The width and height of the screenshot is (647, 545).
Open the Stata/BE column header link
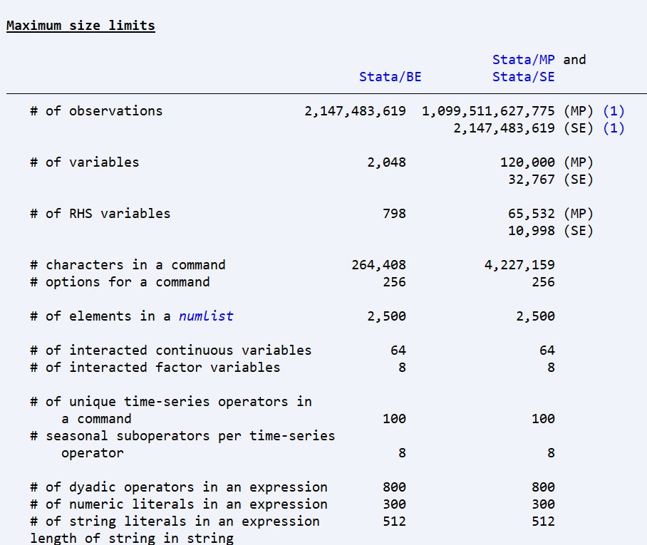[x=390, y=76]
